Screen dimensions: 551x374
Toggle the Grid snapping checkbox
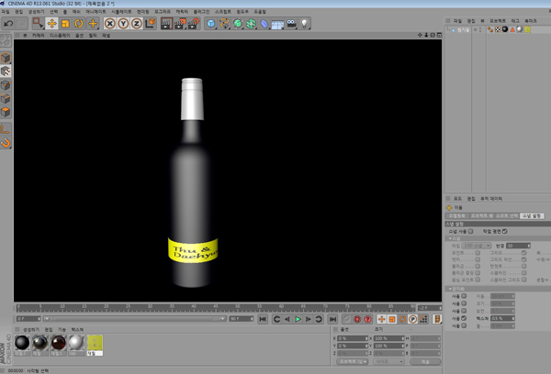coord(524,253)
